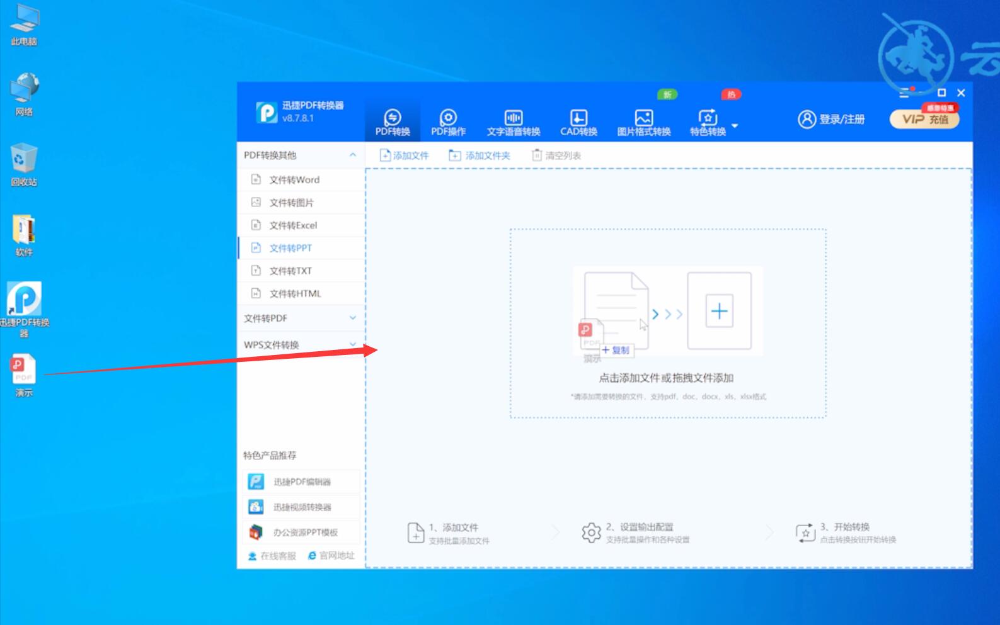
Task: Select the 软件 folder desktop icon
Action: [x=24, y=235]
